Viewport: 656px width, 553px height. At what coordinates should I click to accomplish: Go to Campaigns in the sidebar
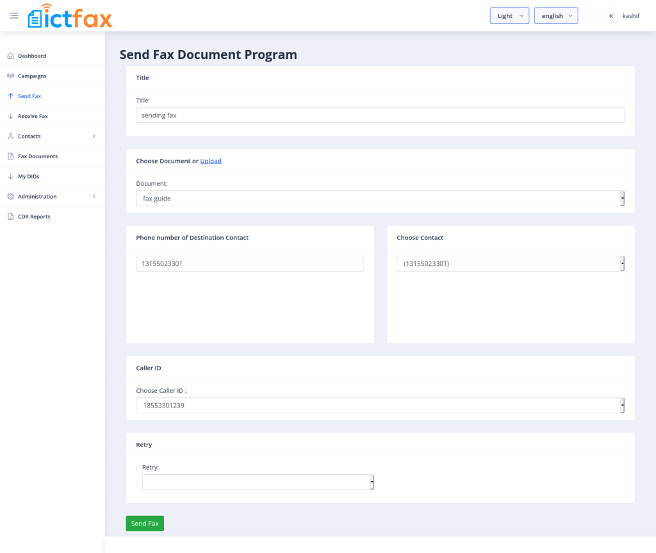point(53,76)
